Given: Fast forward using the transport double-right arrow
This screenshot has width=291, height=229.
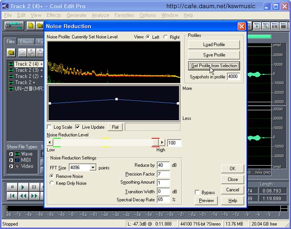Looking at the screenshot, I should click(34, 196).
